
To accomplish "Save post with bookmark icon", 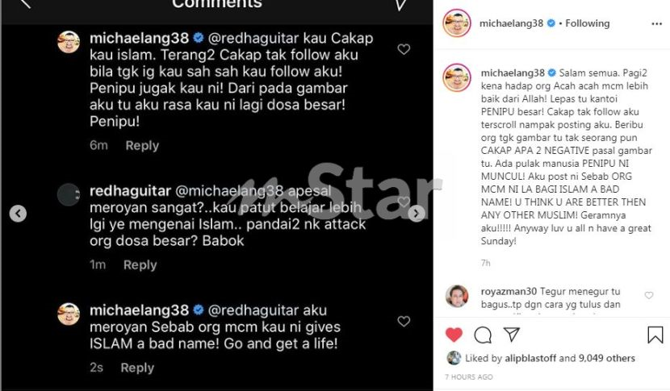I will tap(655, 335).
